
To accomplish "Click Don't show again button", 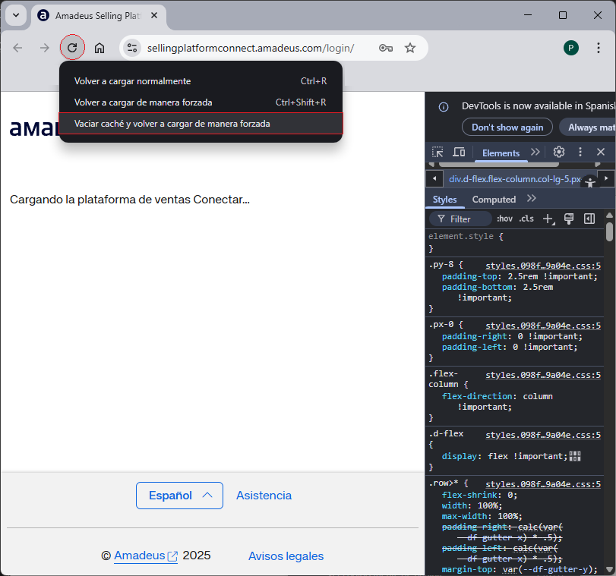I will point(507,127).
